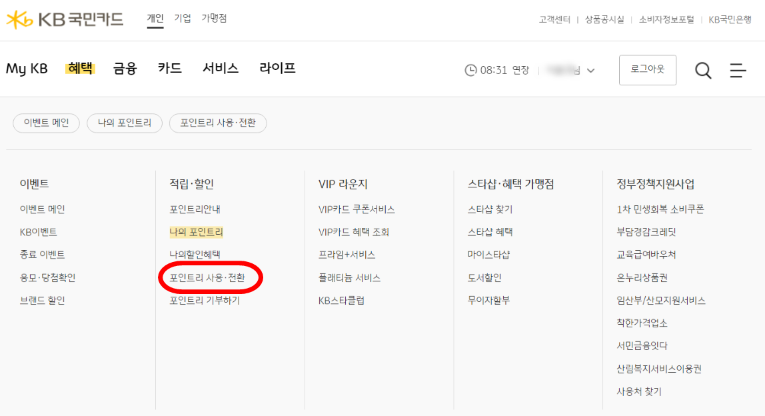Image resolution: width=765 pixels, height=416 pixels.
Task: Open 착한가격업소 link
Action: click(642, 323)
